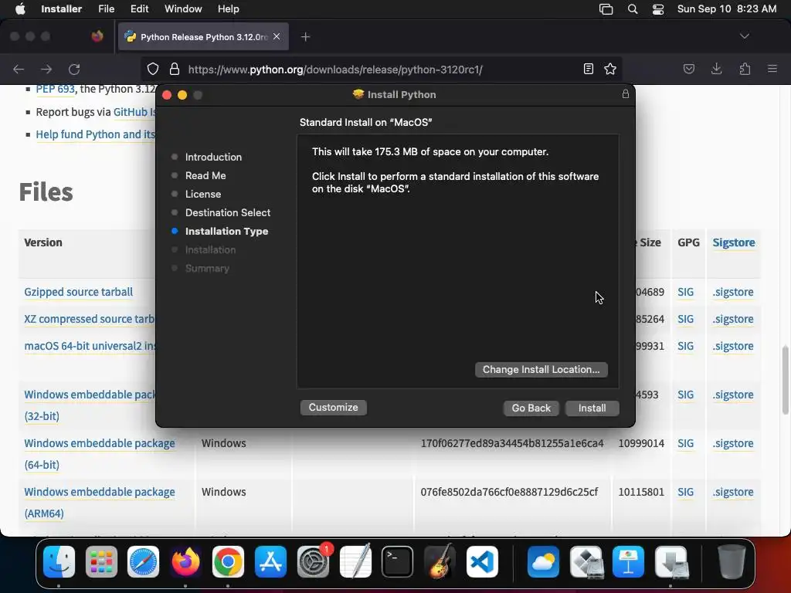
Task: Open Firefox downloads panel
Action: point(716,69)
